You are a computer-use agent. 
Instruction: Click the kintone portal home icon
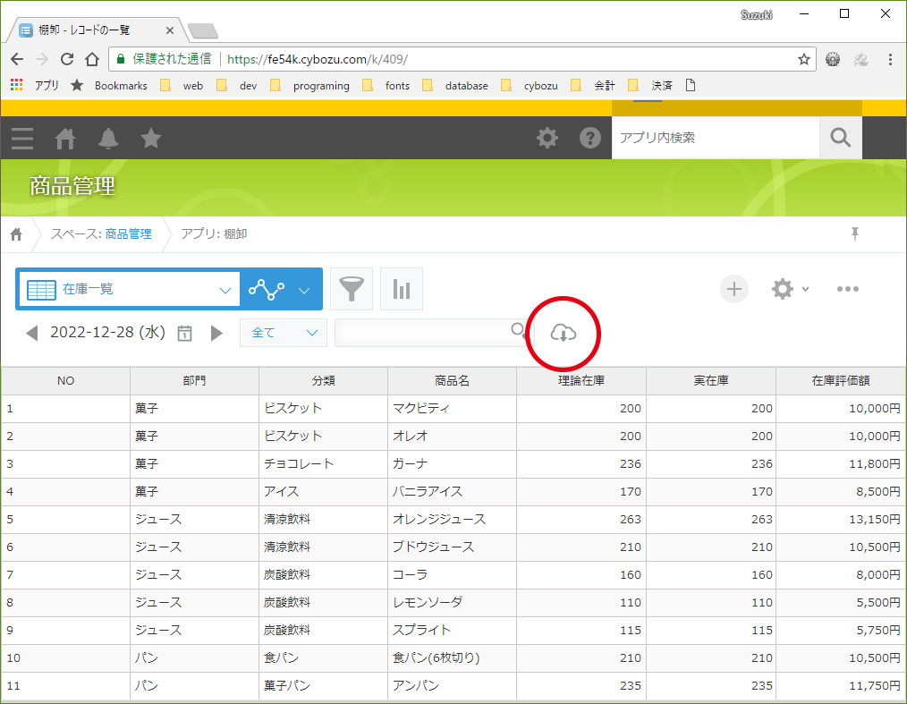click(65, 139)
